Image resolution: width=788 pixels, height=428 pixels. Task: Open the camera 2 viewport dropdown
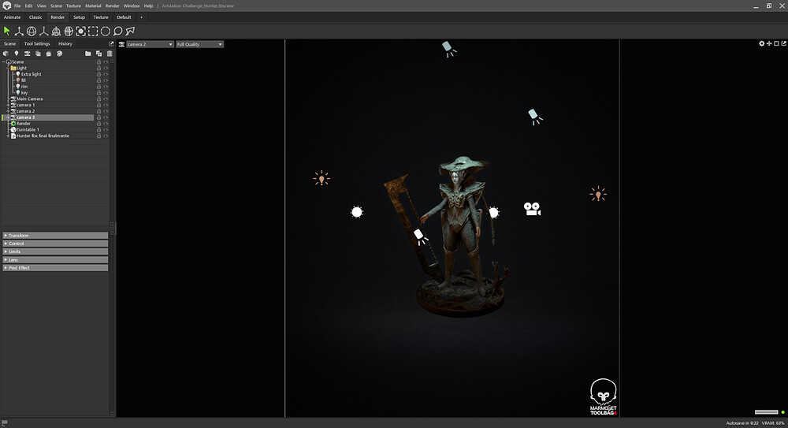149,44
